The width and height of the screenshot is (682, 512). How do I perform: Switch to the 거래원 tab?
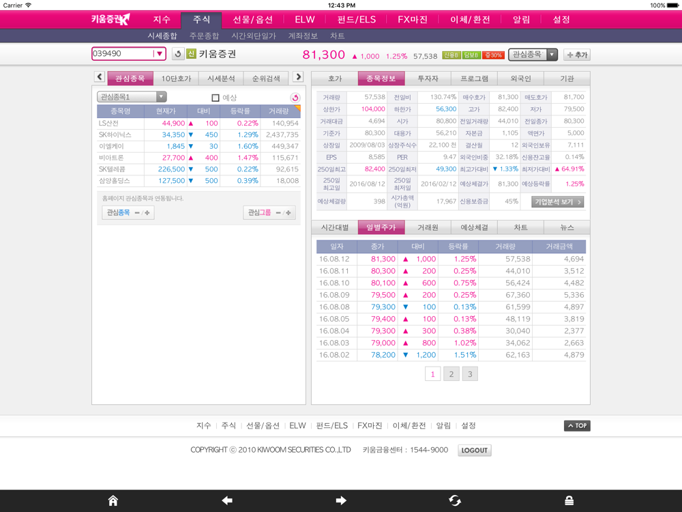428,227
